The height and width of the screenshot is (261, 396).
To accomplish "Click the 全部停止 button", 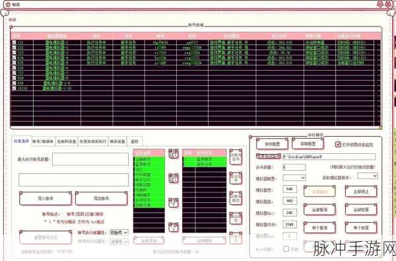I will coord(361,192).
